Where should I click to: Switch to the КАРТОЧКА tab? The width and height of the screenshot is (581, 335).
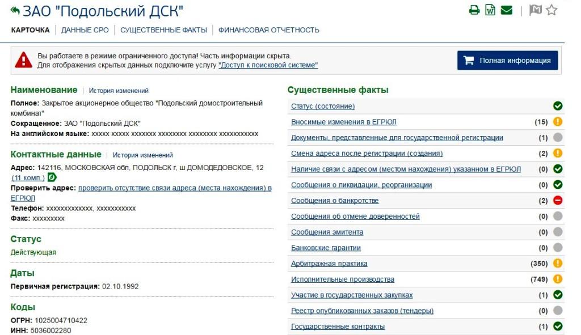coord(30,30)
